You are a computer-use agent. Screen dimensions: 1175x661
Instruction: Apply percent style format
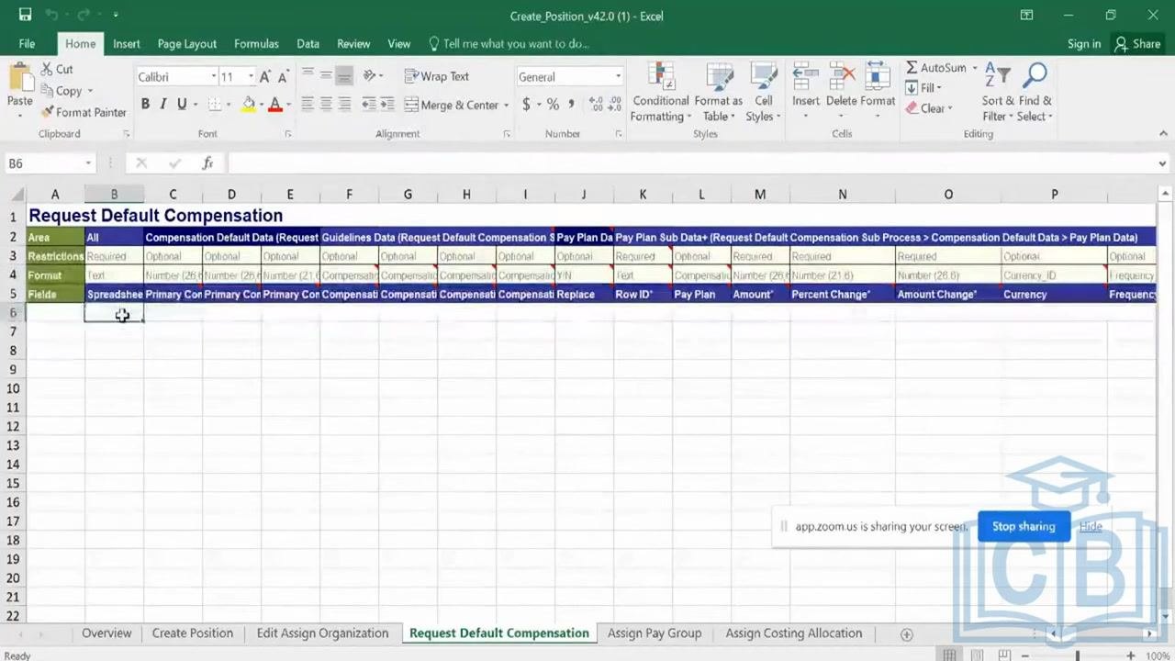[x=553, y=105]
